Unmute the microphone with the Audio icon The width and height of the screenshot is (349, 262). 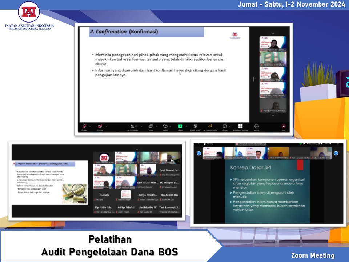pos(84,127)
